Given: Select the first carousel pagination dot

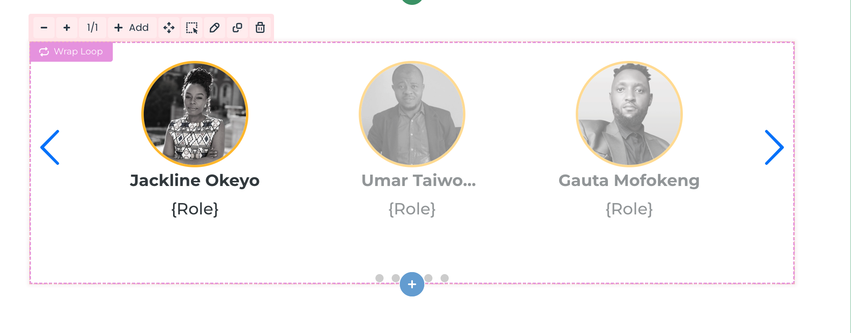Looking at the screenshot, I should pyautogui.click(x=379, y=278).
